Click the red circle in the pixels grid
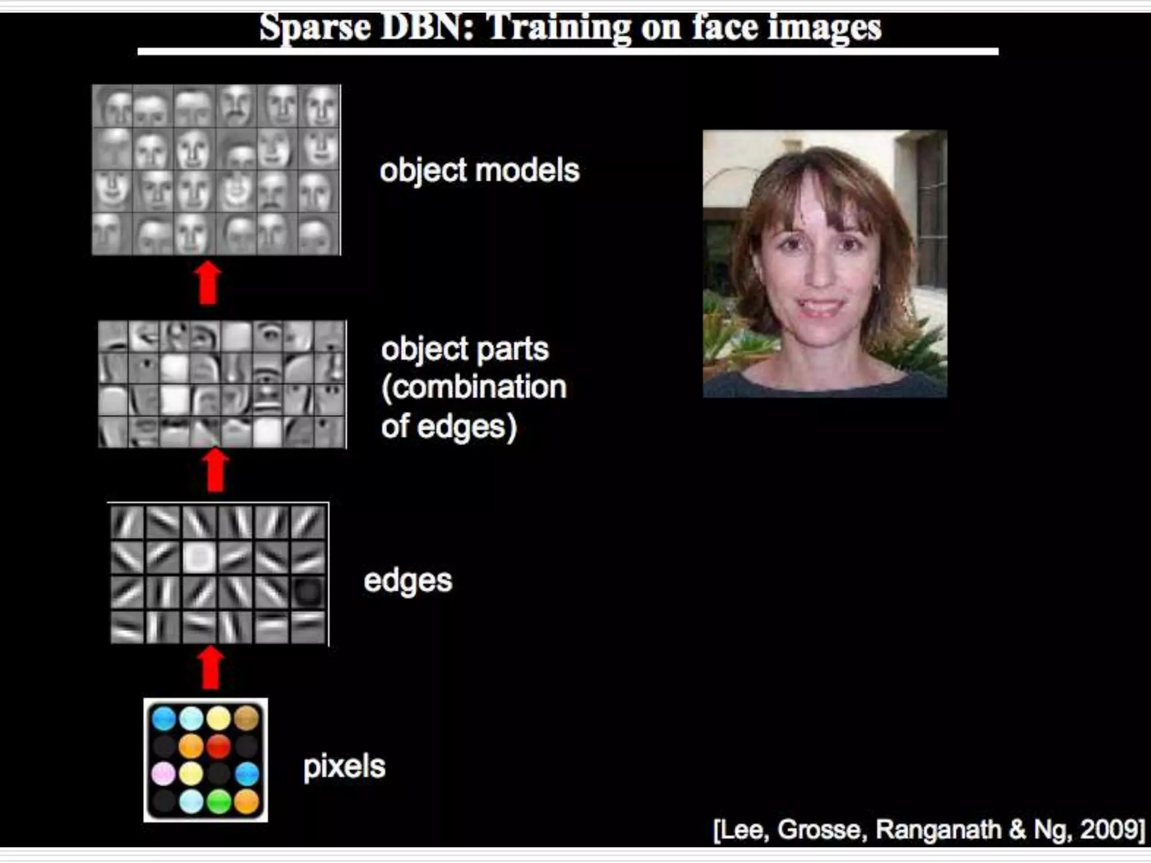The height and width of the screenshot is (863, 1151). [x=219, y=746]
